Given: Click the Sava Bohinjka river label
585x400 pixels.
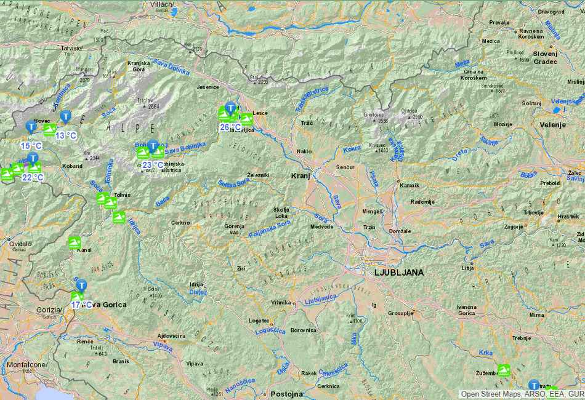Looking at the screenshot, I should [185, 148].
